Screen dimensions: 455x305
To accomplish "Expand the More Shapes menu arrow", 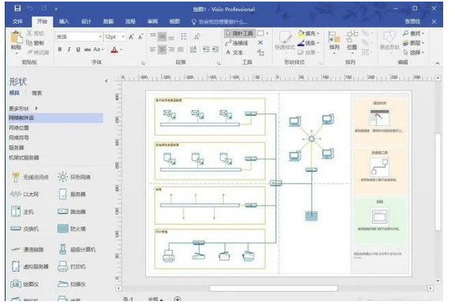I will tap(36, 109).
